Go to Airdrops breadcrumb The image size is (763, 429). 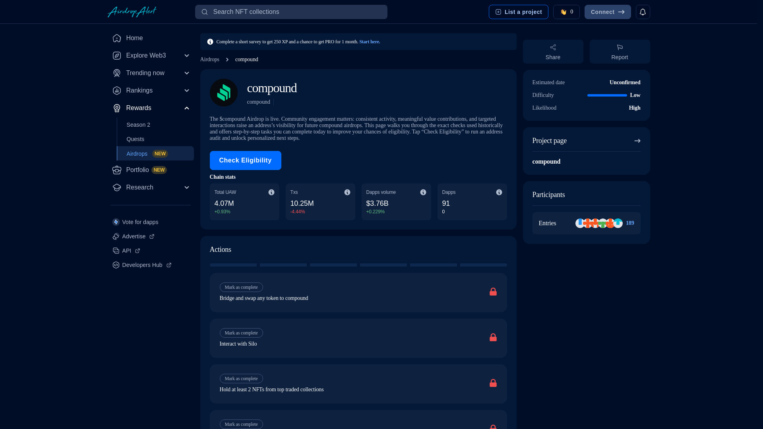[210, 60]
